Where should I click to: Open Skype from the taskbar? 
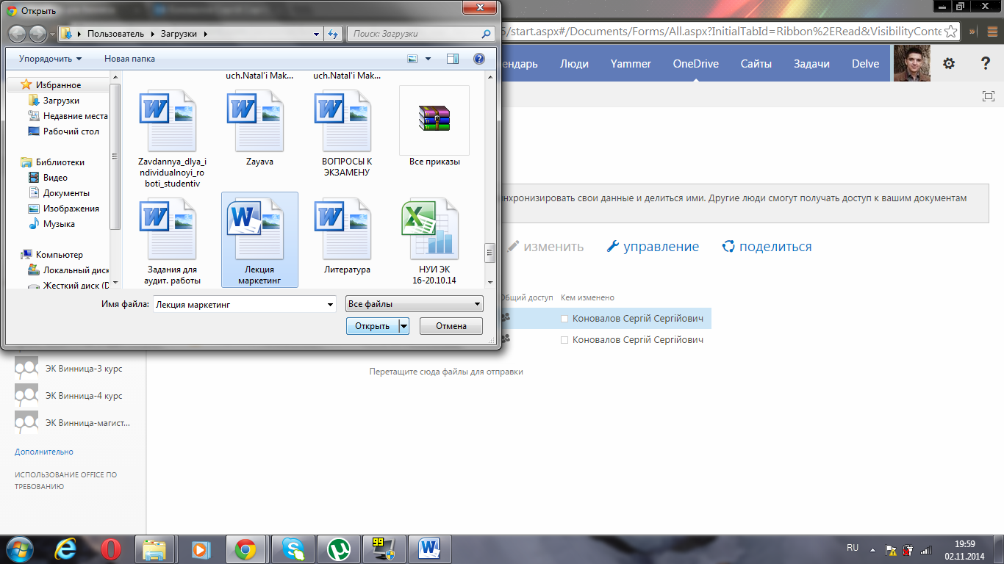(x=293, y=549)
